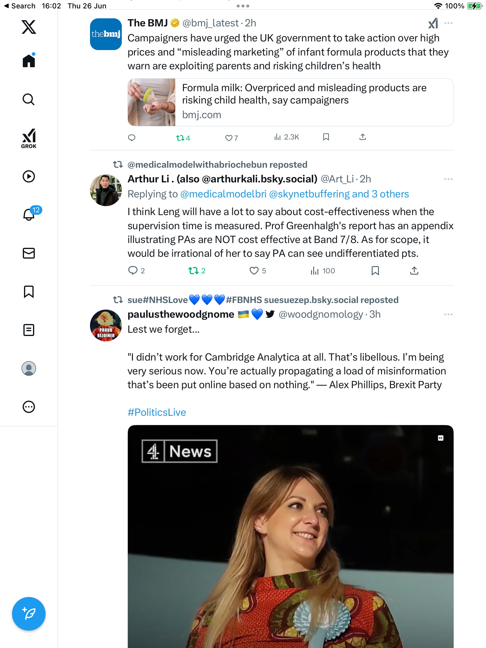Open the Lists icon in the sidebar

point(29,330)
